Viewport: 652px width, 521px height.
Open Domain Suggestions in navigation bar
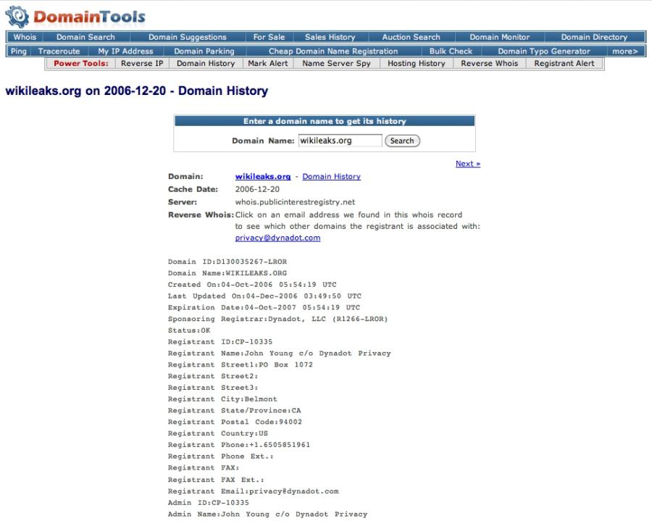[x=187, y=37]
